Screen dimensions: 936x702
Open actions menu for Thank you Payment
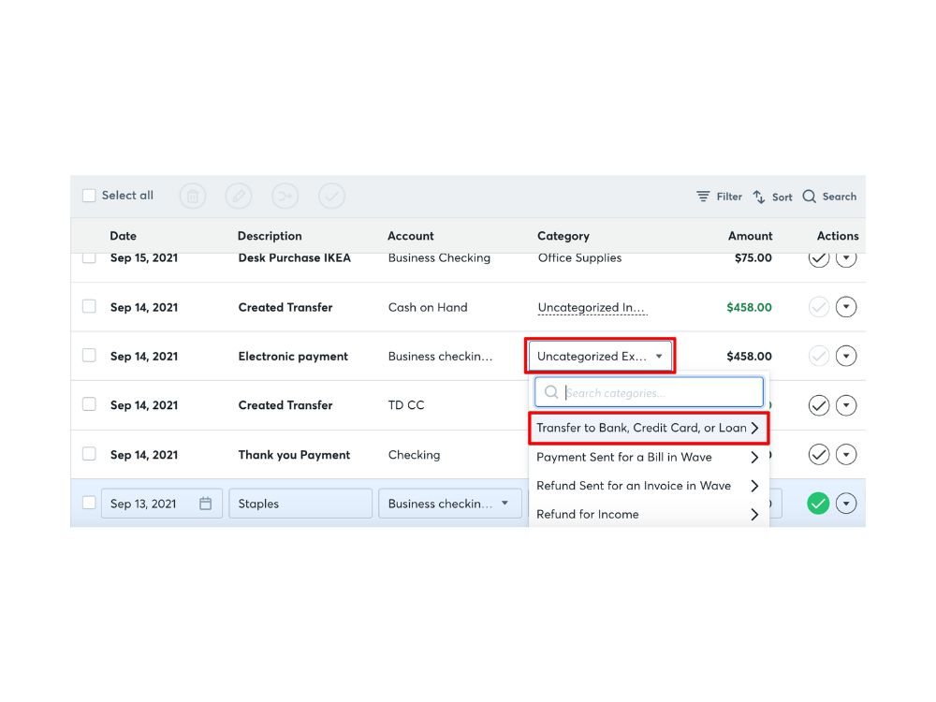[x=846, y=454]
